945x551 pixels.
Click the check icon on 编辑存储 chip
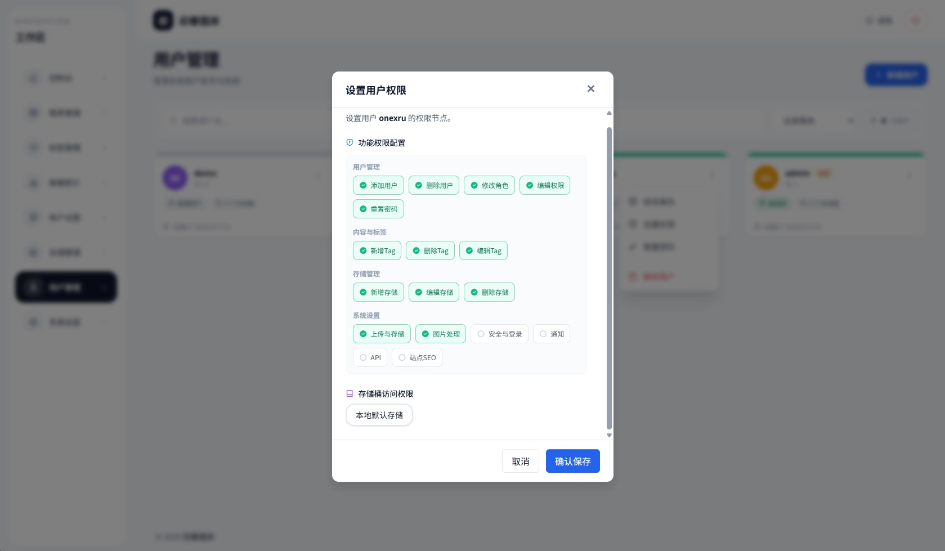419,293
